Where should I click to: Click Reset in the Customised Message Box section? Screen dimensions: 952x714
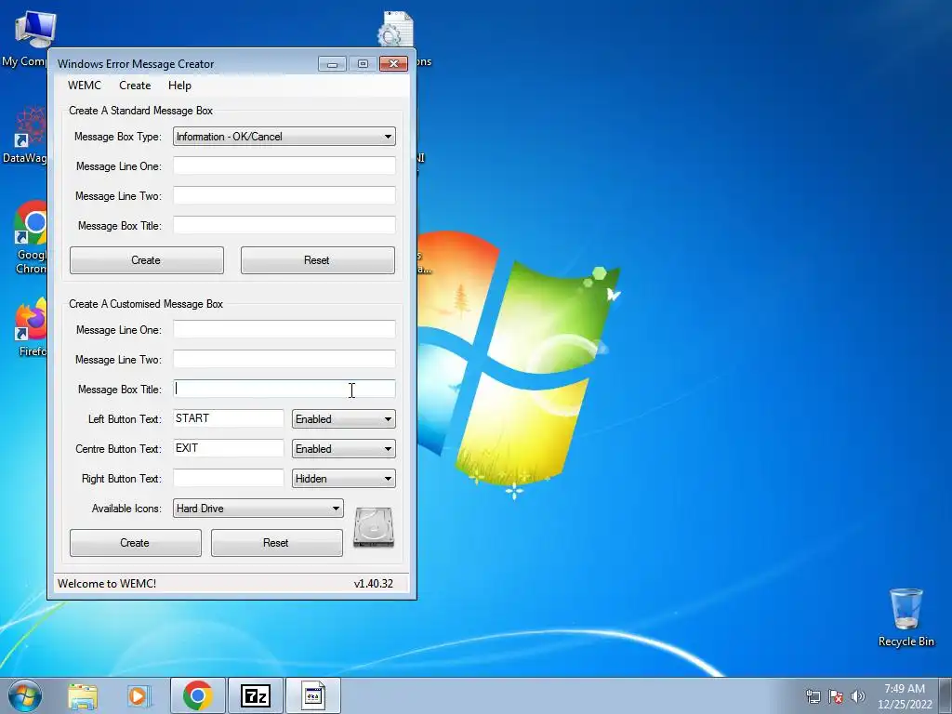(276, 543)
